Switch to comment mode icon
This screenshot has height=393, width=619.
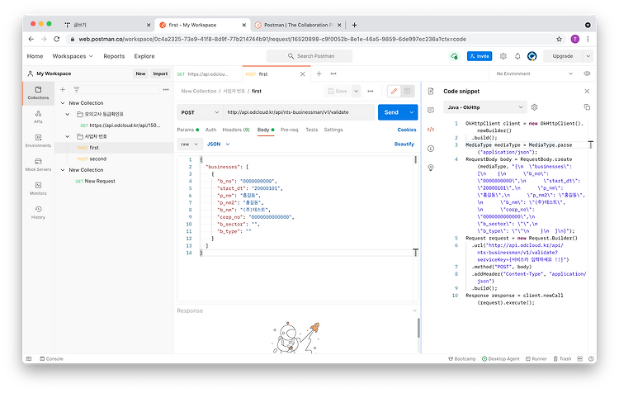[407, 92]
